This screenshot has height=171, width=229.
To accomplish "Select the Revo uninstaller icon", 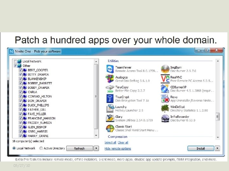I will point(165,98).
